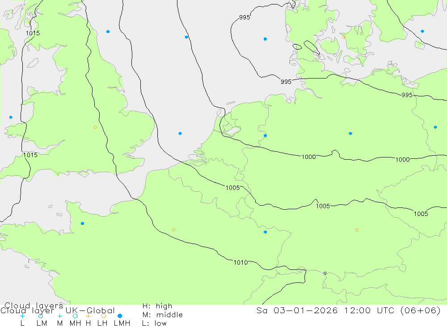This screenshot has height=327, width=447.
Task: Select the blue cloud marker in central Germany
Action: tap(350, 133)
